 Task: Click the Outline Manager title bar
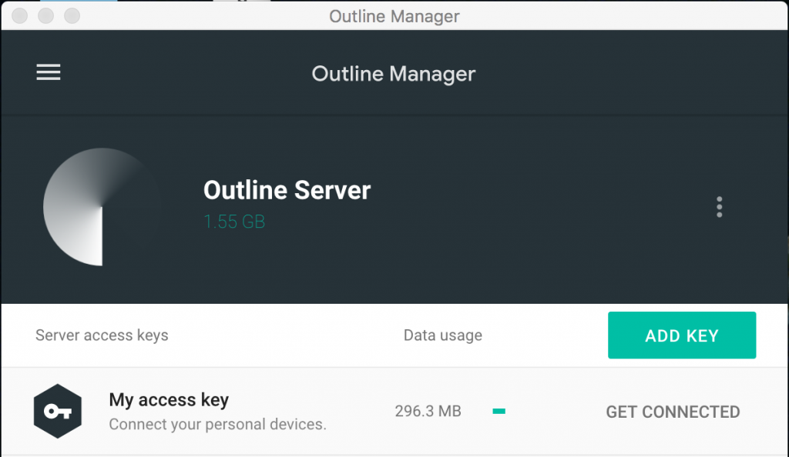394,15
